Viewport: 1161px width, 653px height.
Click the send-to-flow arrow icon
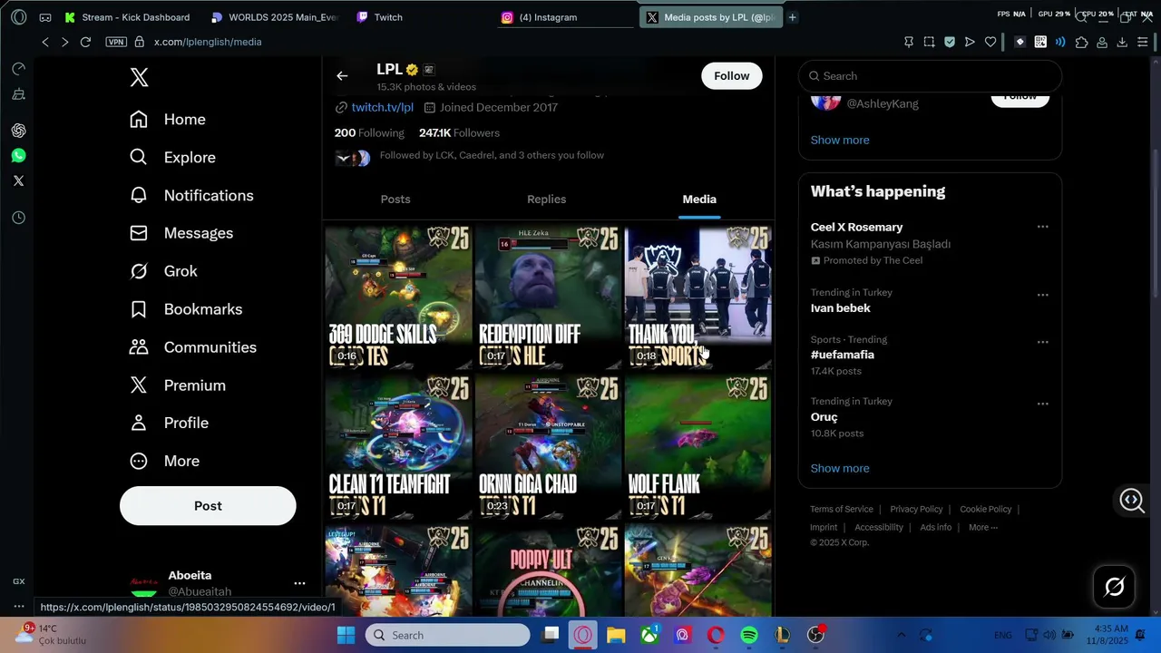[970, 42]
